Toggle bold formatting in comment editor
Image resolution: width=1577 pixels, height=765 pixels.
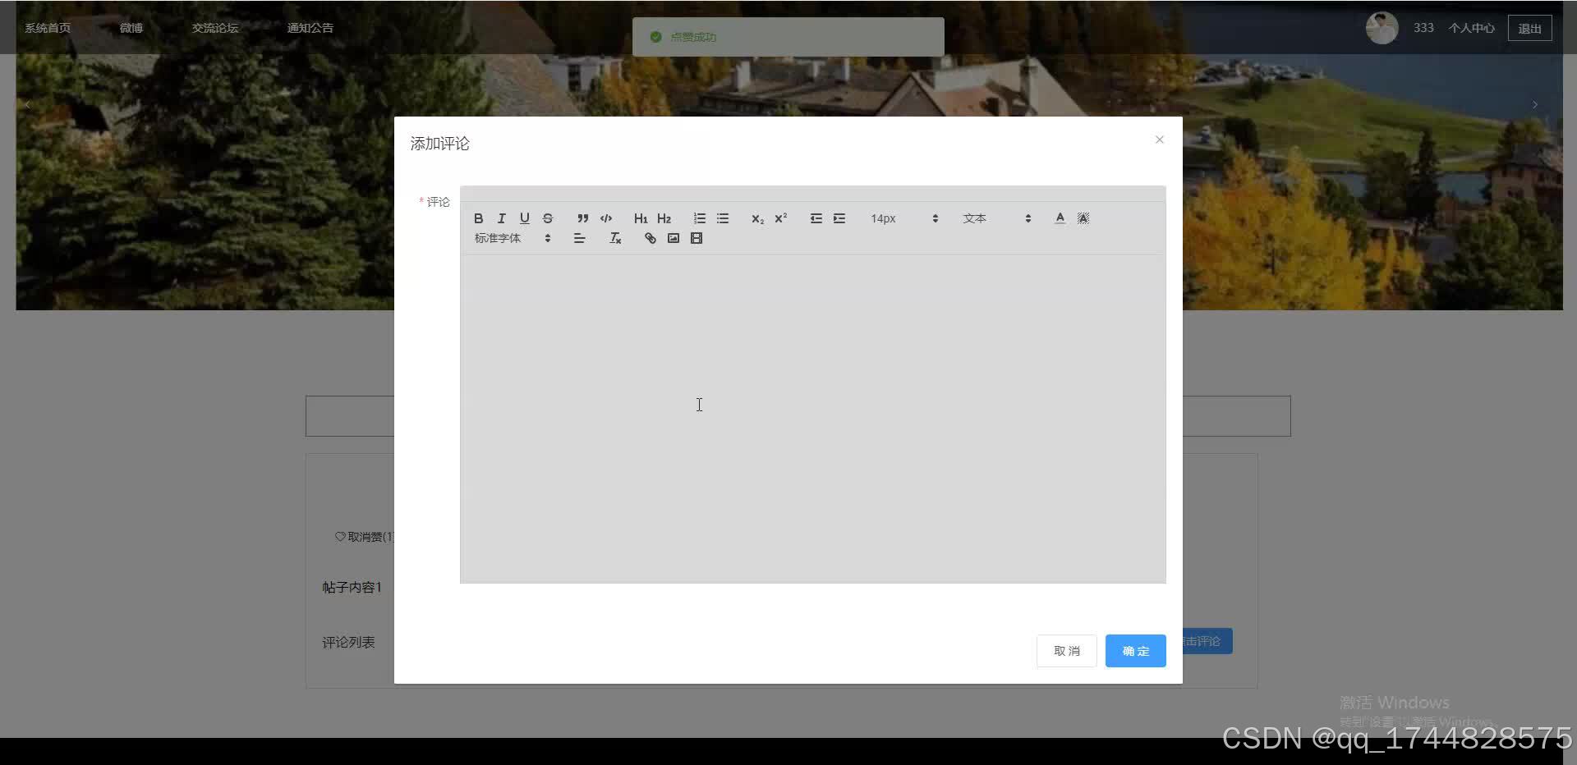tap(478, 218)
